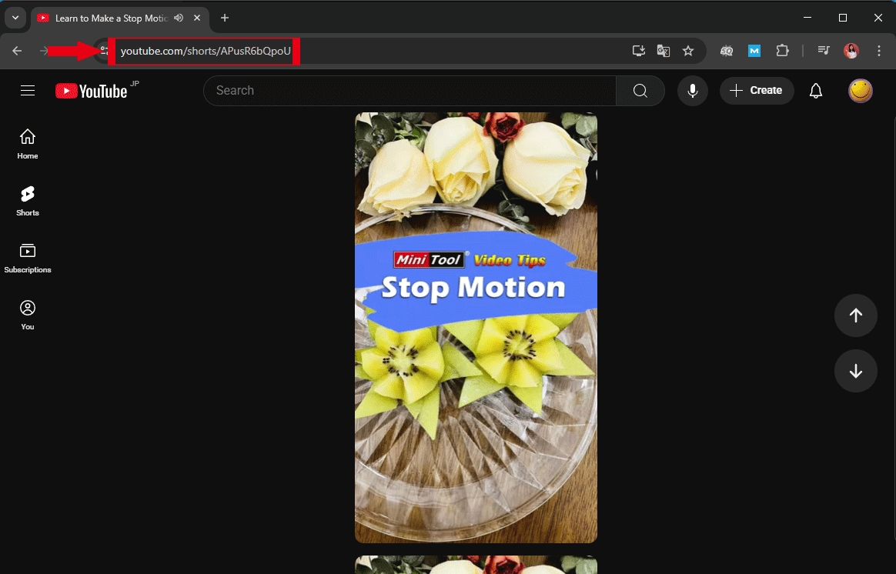Click the Create button
Screen dimensions: 896x574
(x=757, y=90)
